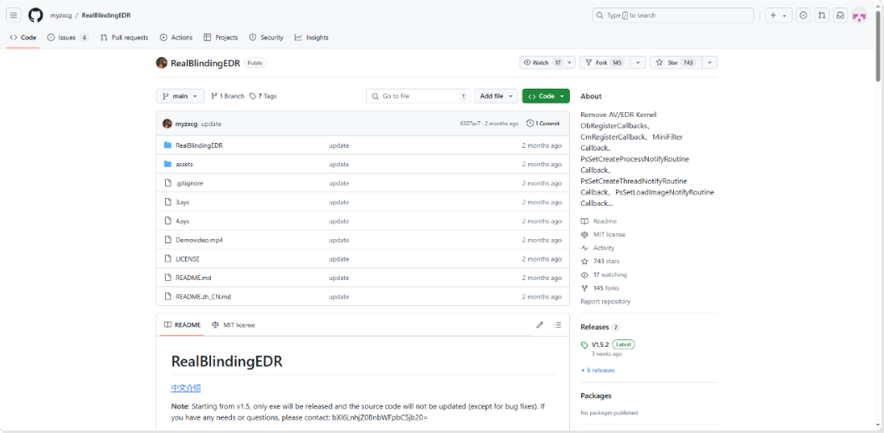884x433 pixels.
Task: Click the GitHub logo icon
Action: [35, 15]
